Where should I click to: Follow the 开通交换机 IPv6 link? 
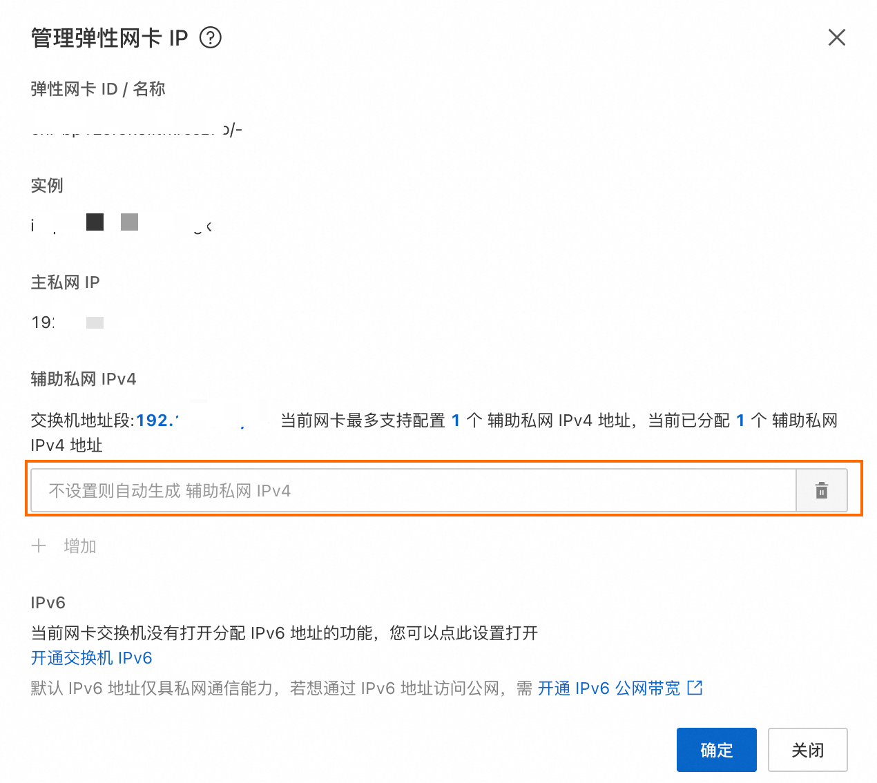pyautogui.click(x=91, y=658)
